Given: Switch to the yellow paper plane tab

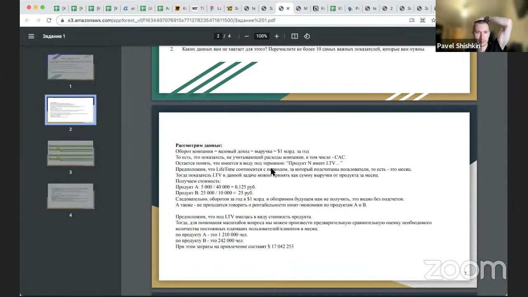Looking at the screenshot, I should 233,8.
